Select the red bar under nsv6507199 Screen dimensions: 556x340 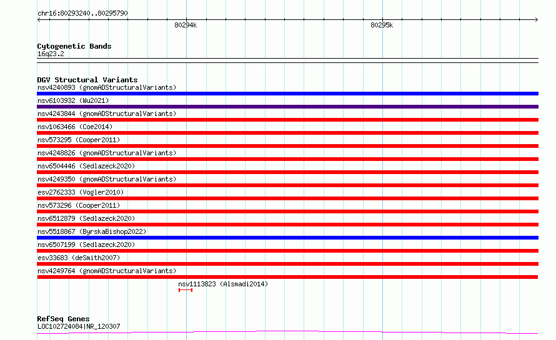(287, 251)
